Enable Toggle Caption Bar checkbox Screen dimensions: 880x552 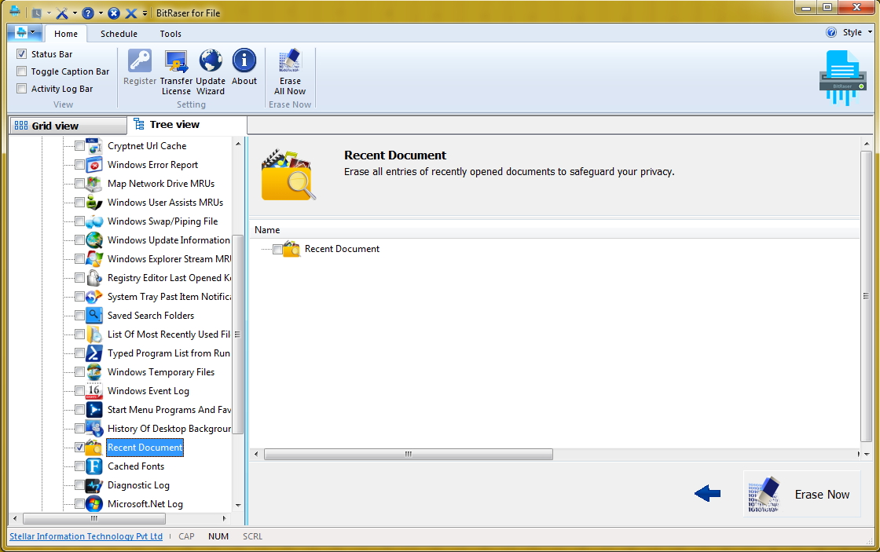(22, 71)
